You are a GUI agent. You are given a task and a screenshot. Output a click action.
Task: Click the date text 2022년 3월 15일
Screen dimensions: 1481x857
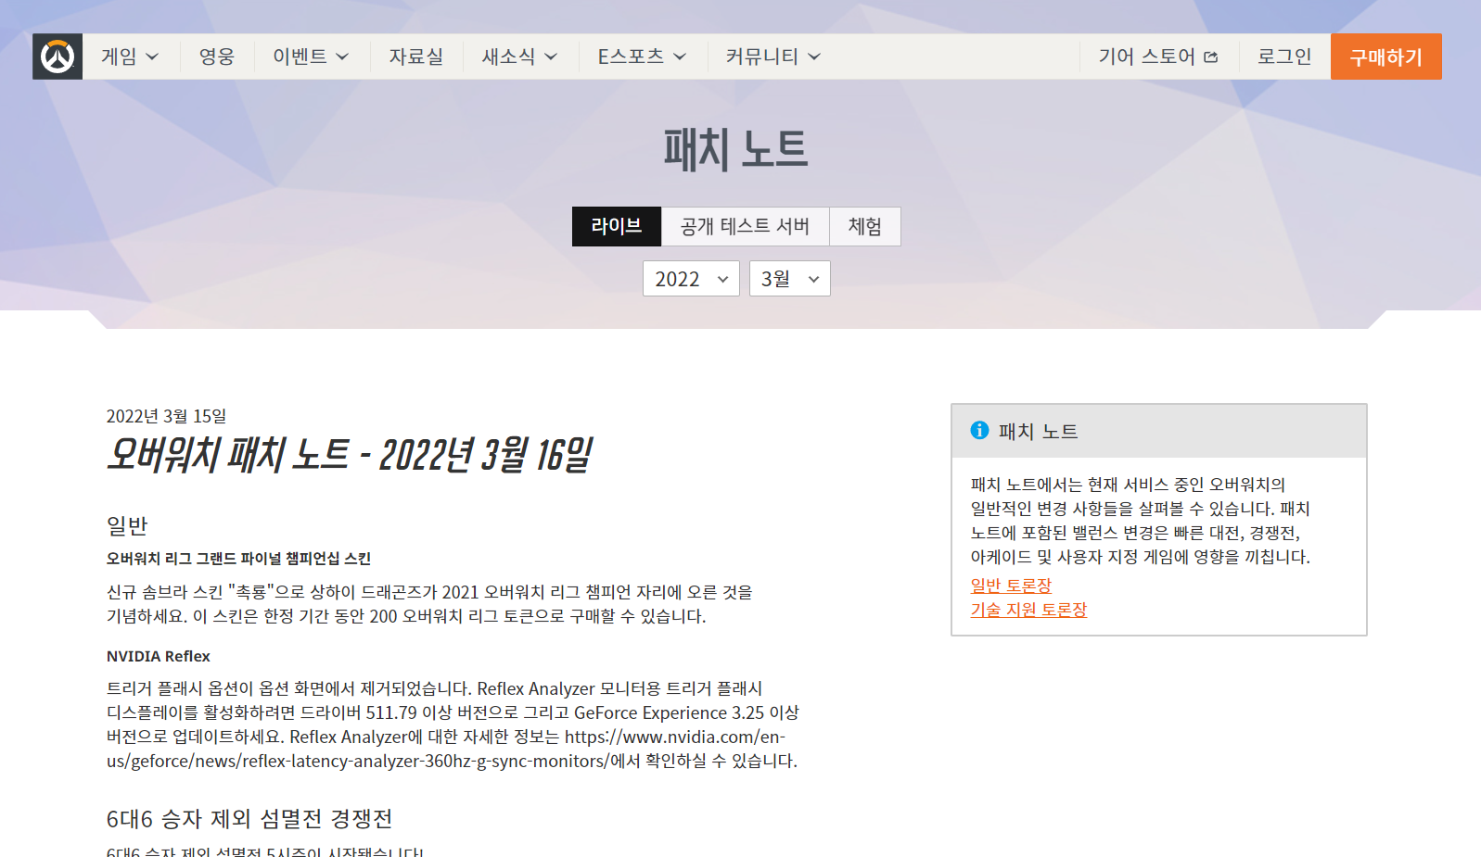point(166,416)
